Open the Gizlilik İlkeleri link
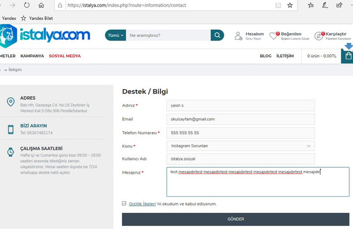The height and width of the screenshot is (232, 353). tap(142, 204)
